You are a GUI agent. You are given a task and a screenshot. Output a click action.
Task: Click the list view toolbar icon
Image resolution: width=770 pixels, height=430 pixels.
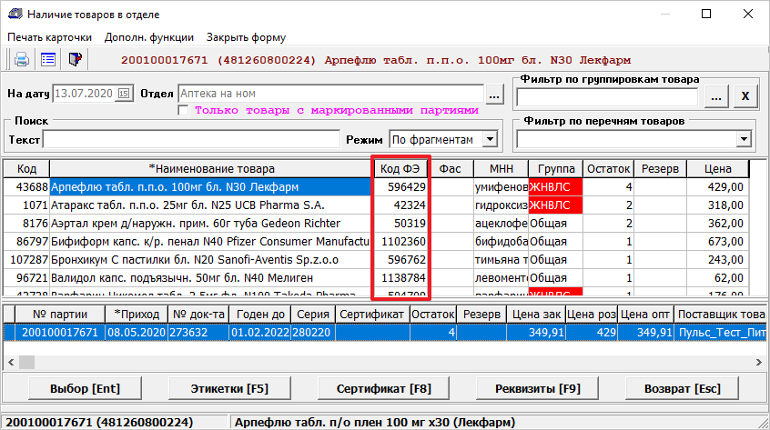coord(48,60)
